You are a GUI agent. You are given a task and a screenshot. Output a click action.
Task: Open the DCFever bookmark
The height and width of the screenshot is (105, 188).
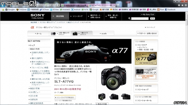(44, 10)
